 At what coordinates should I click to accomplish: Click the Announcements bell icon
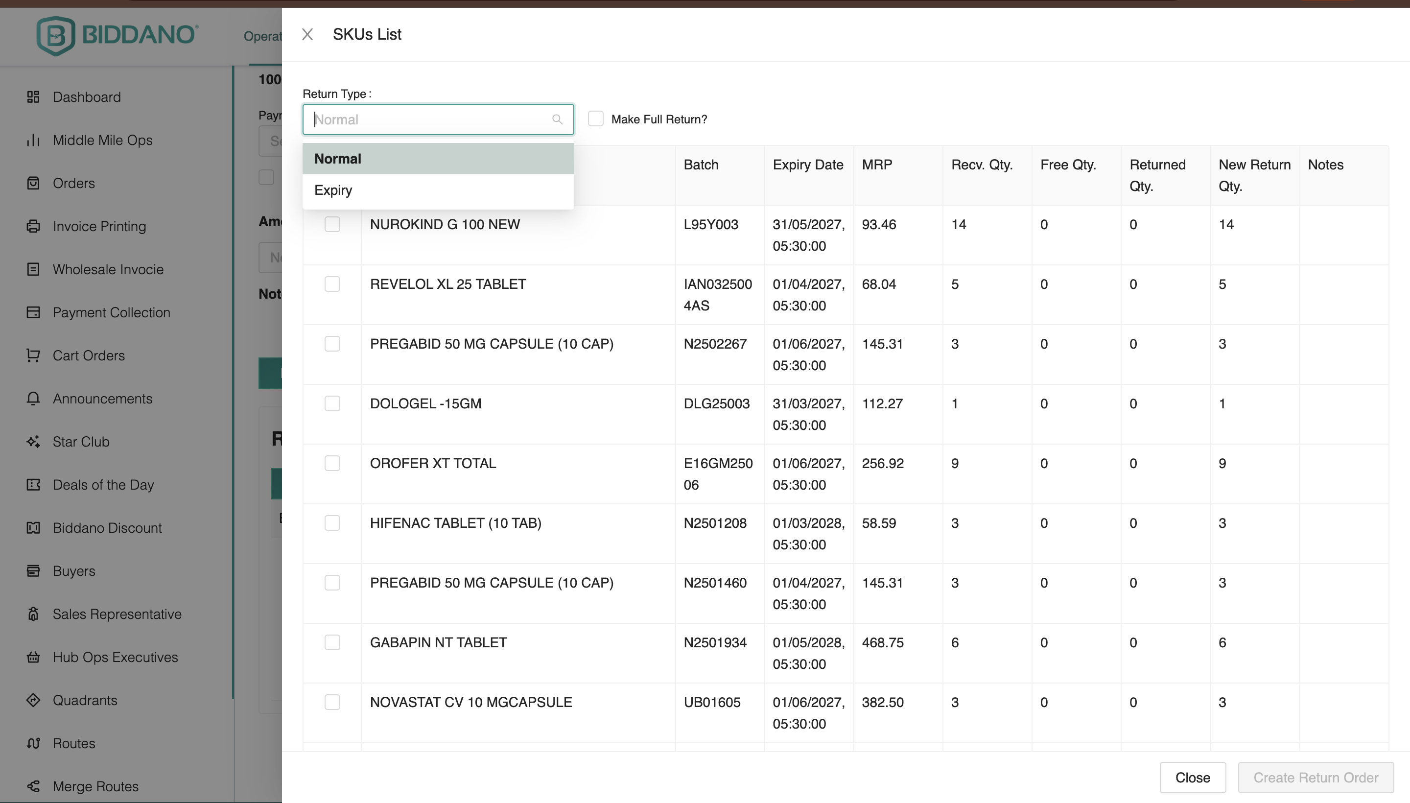(33, 398)
